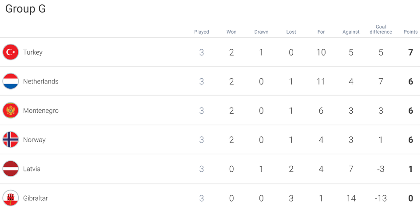
Task: Click the Won column header
Action: 231,32
